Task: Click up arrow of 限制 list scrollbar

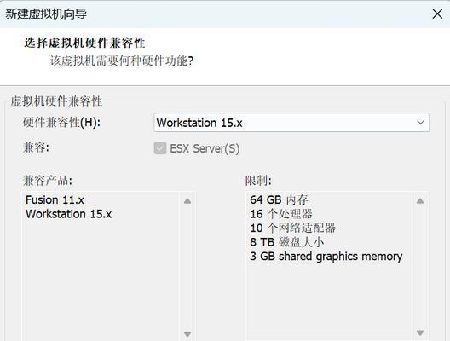Action: [420, 200]
